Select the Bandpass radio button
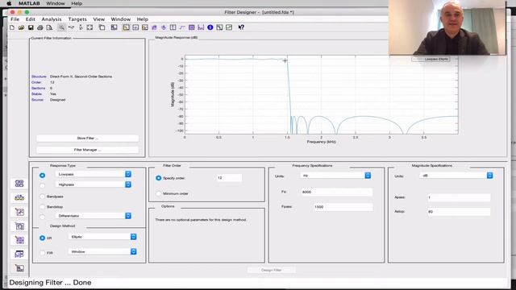 tap(42, 197)
